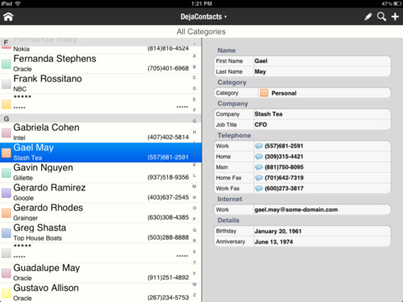
Task: Tap the Category row Personal
Action: coord(302,93)
